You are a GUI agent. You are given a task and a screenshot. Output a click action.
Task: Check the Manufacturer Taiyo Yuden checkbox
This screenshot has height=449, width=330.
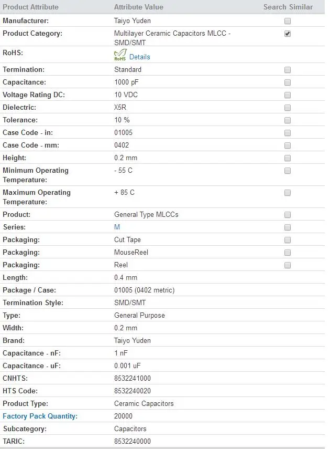pyautogui.click(x=288, y=21)
